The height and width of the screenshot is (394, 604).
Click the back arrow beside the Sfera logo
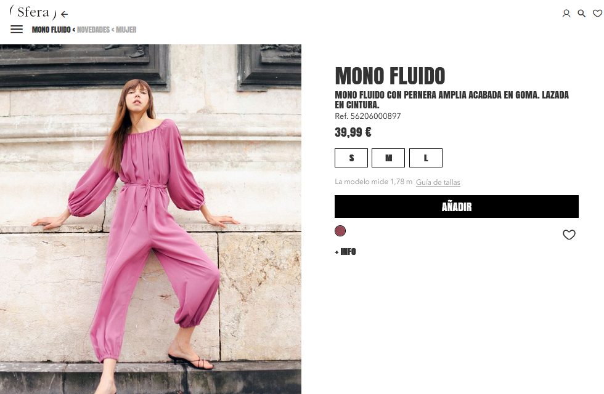tap(64, 14)
